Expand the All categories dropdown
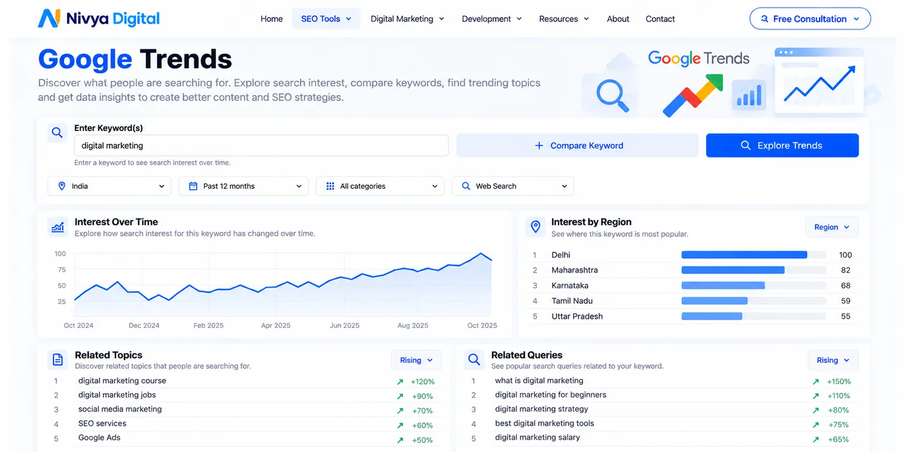Image resolution: width=905 pixels, height=452 pixels. point(380,186)
